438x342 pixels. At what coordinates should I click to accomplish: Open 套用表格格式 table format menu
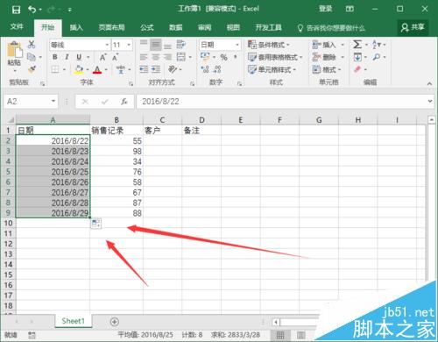pos(275,57)
